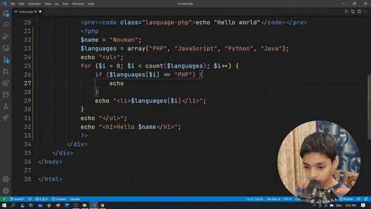The height and width of the screenshot is (209, 371).
Task: Click the </html> tag on line 38
Action: (x=50, y=179)
